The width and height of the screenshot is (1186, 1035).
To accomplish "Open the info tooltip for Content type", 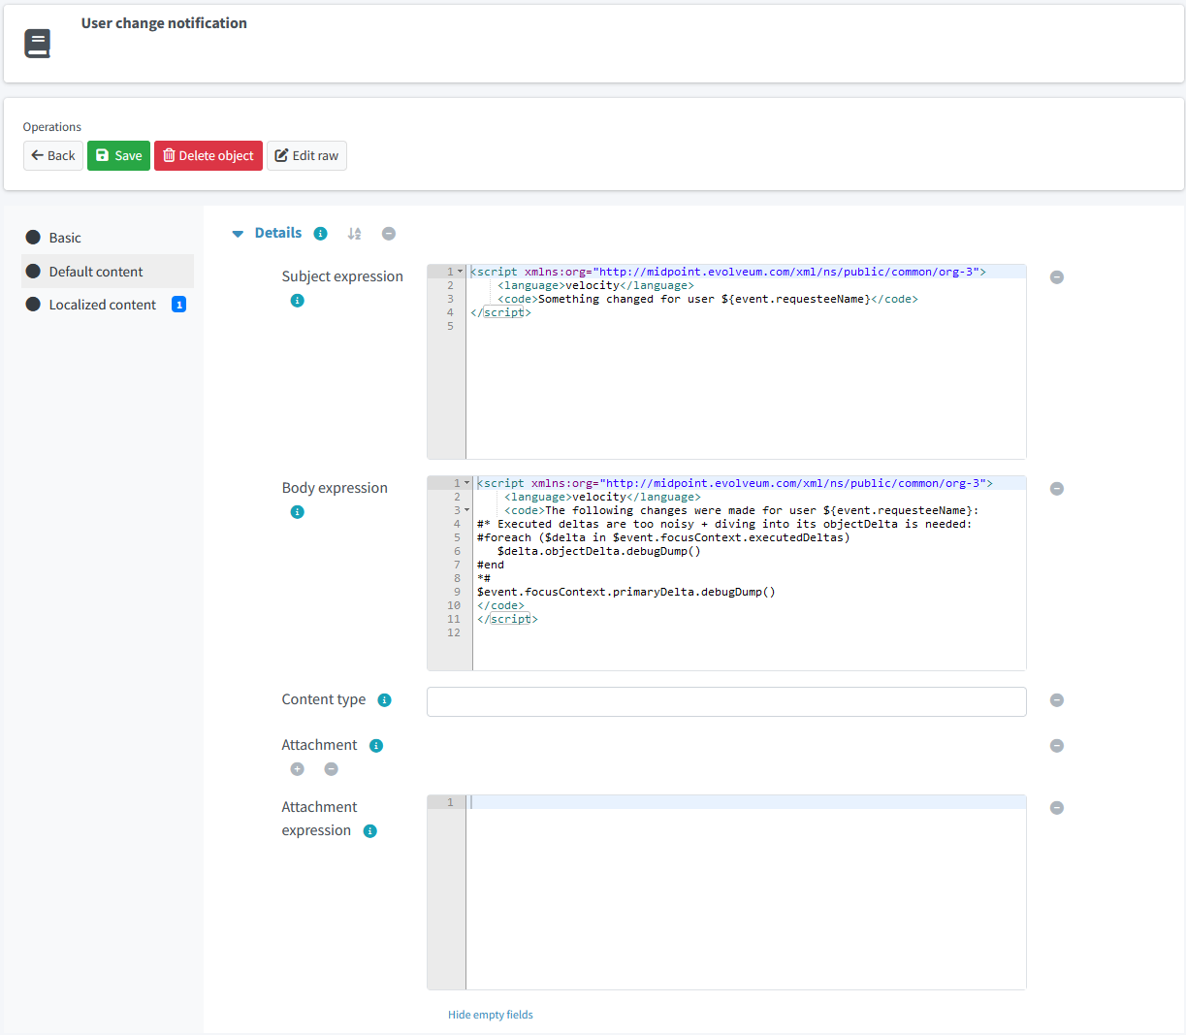I will (x=385, y=699).
